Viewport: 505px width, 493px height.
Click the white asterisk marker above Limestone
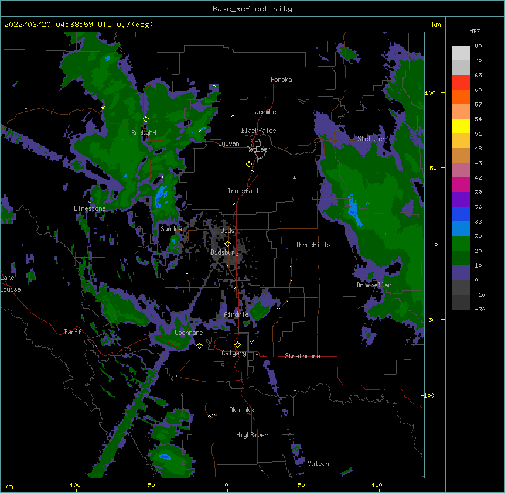(90, 203)
